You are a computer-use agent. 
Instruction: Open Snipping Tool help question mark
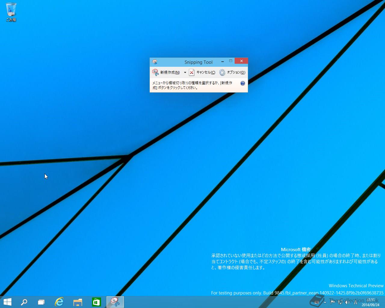pyautogui.click(x=243, y=83)
